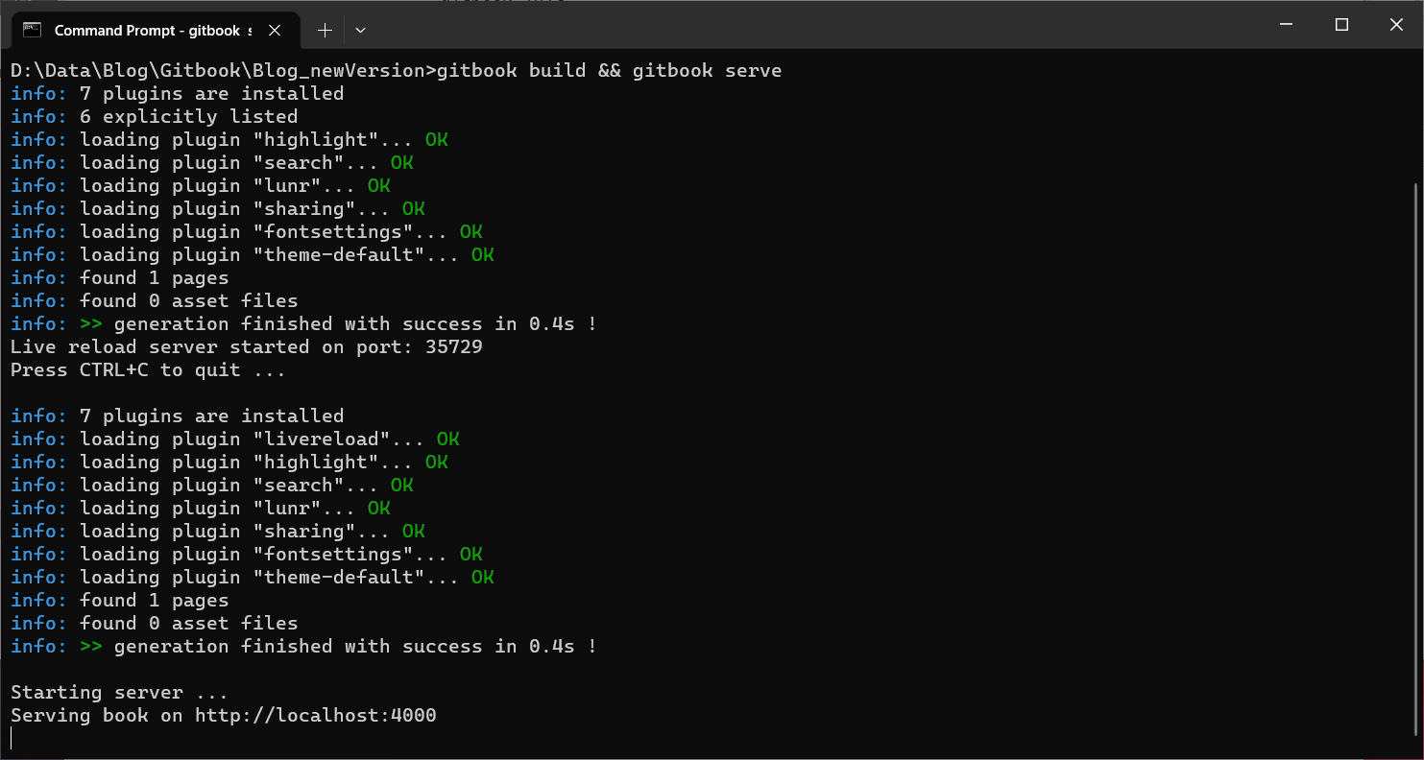Click the "Press CTRL+C to quit" line
1424x760 pixels.
(148, 369)
